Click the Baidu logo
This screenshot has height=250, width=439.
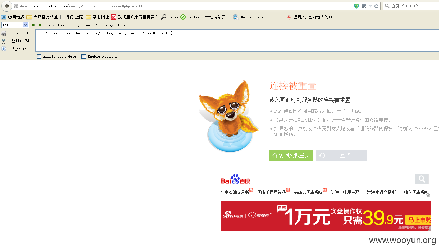(235, 179)
